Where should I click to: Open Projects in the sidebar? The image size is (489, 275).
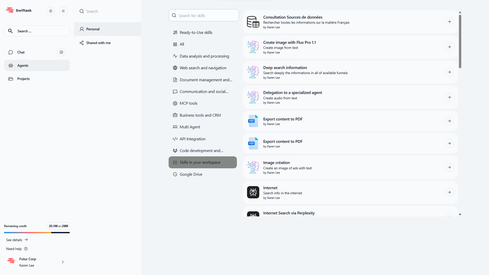pos(23,79)
